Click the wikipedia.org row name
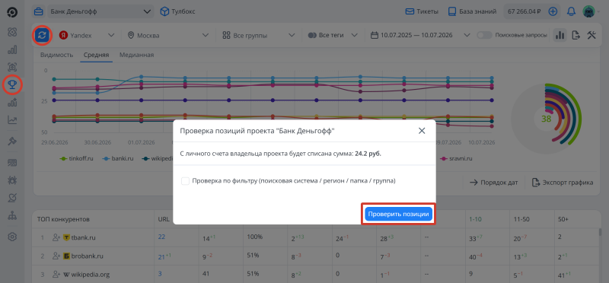The width and height of the screenshot is (609, 283). coord(91,275)
